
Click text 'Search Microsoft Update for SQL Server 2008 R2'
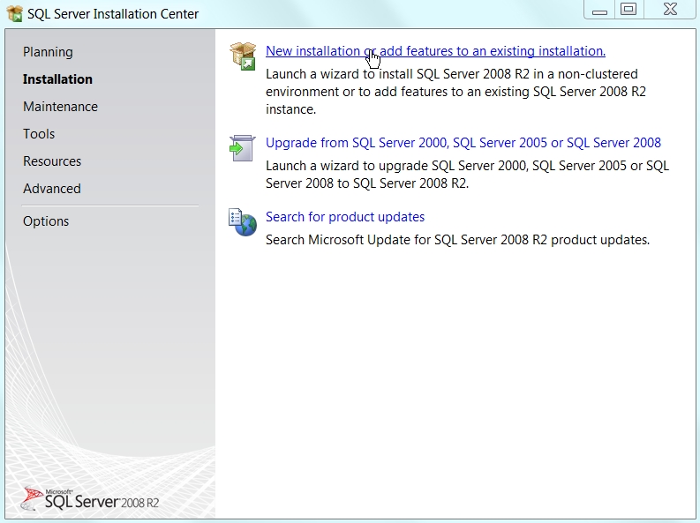[x=405, y=239]
